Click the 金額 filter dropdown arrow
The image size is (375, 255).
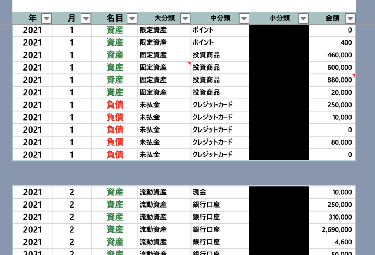pyautogui.click(x=350, y=18)
